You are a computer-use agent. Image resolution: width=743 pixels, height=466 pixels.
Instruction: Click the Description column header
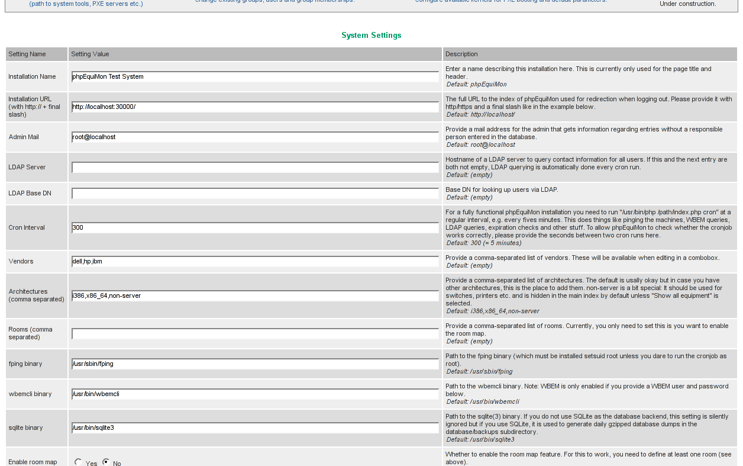[461, 54]
